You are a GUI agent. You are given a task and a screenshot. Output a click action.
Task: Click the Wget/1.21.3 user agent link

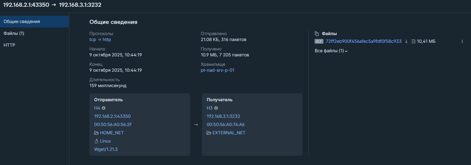pyautogui.click(x=106, y=149)
